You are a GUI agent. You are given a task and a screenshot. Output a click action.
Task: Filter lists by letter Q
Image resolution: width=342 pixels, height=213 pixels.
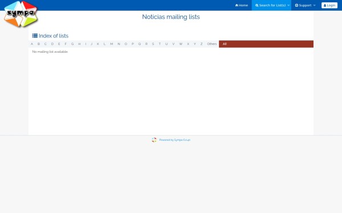pos(140,44)
